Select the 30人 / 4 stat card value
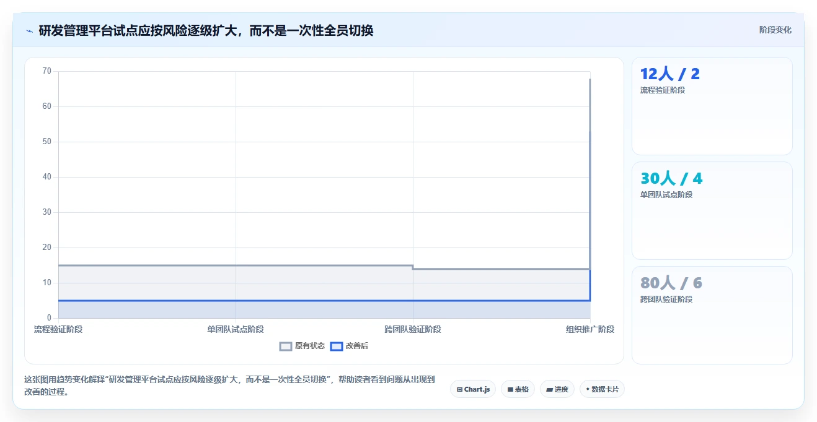Image resolution: width=817 pixels, height=422 pixels. (671, 179)
